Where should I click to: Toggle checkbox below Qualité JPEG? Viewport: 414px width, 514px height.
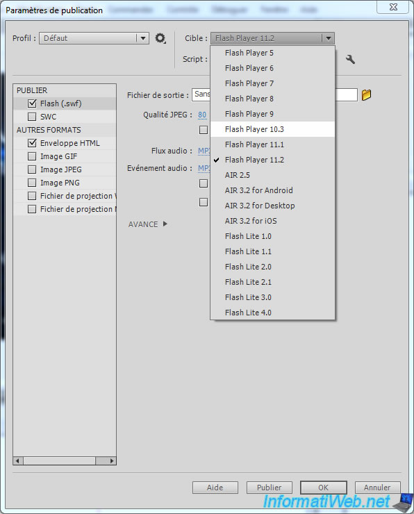204,130
